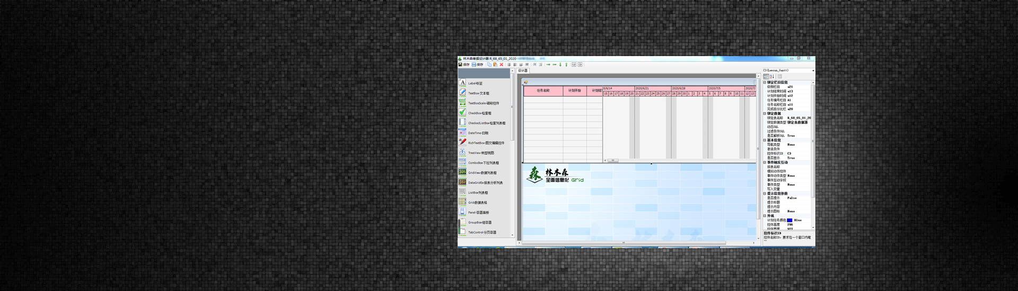The image size is (1018, 291).
Task: Click the green up arrow toolbar icon
Action: [566, 65]
